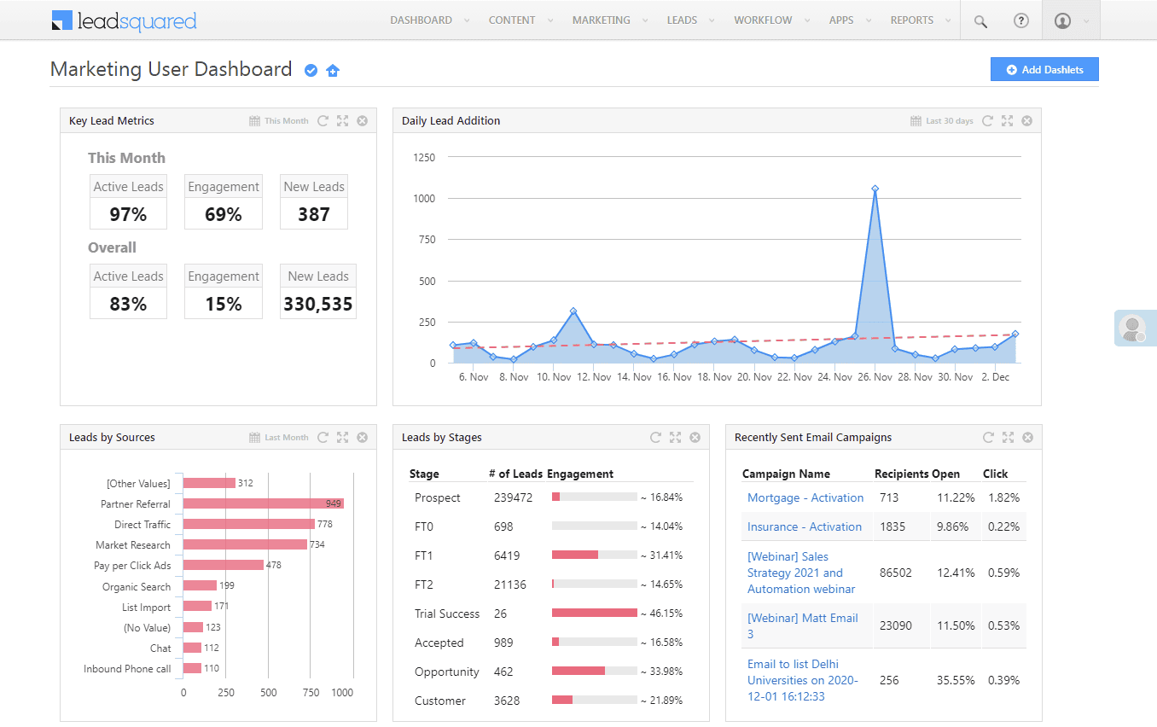Open Insurance - Activation campaign
This screenshot has height=727, width=1157.
(x=805, y=526)
